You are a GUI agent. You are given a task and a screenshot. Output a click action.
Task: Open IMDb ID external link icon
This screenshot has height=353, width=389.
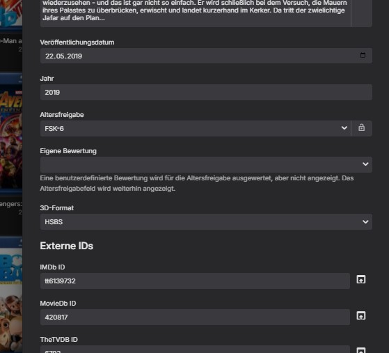tap(360, 279)
